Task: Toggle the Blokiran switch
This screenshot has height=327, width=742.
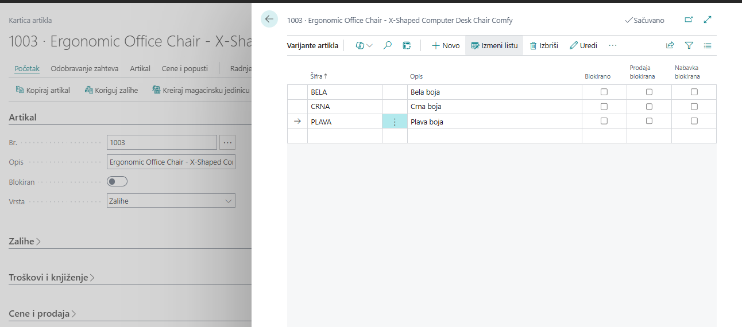Action: click(117, 181)
